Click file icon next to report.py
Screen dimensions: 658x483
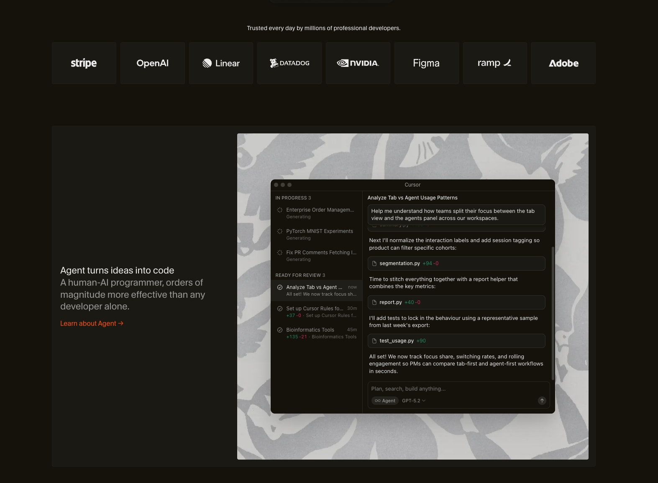374,302
